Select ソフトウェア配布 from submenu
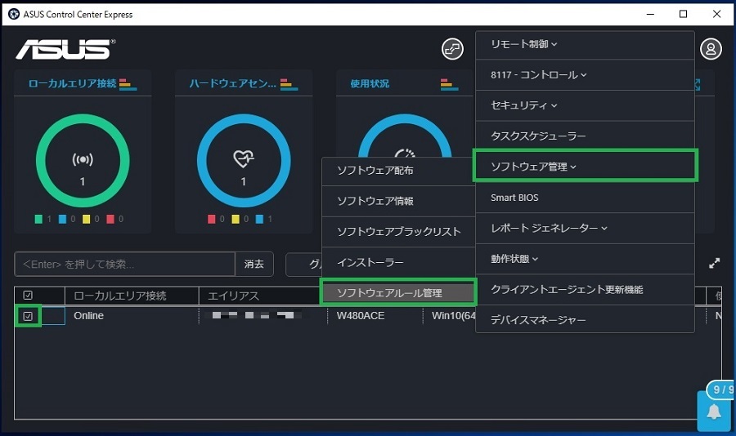 click(398, 171)
